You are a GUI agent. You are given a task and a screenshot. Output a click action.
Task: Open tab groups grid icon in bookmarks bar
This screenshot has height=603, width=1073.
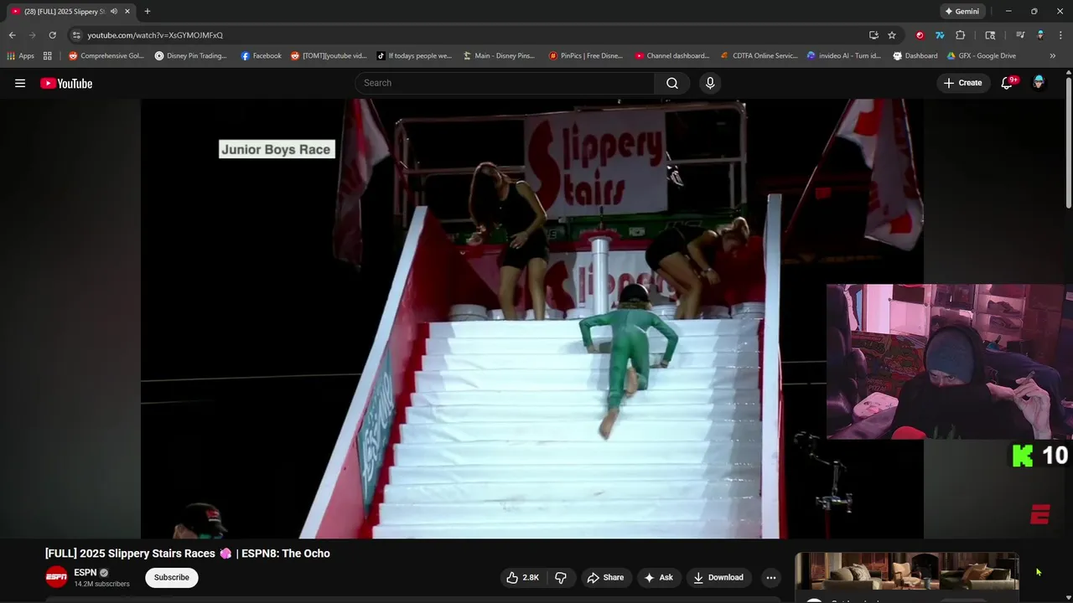point(47,56)
